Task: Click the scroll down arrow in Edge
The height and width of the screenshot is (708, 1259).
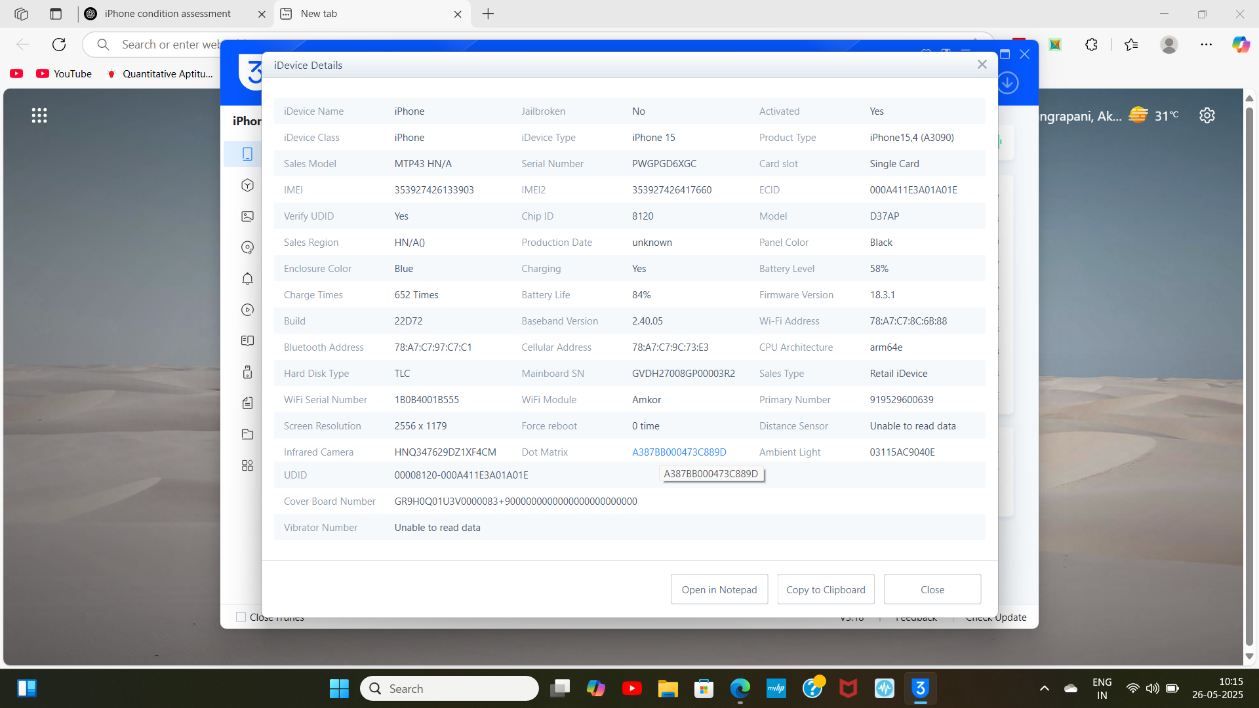Action: coord(1249,656)
